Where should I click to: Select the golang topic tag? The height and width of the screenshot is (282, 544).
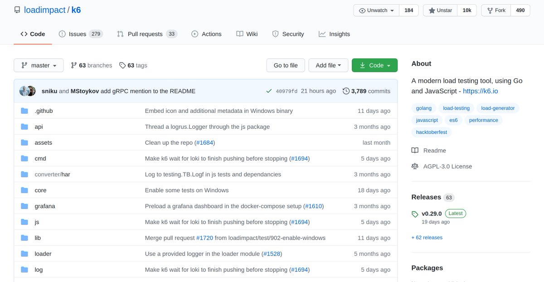[x=424, y=108]
